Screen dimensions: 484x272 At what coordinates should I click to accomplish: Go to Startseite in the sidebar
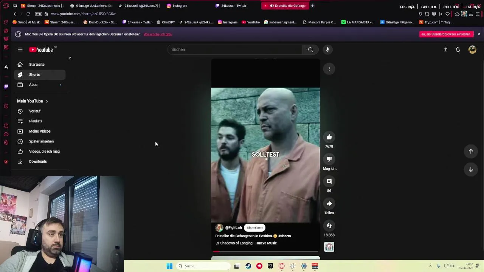[40, 65]
